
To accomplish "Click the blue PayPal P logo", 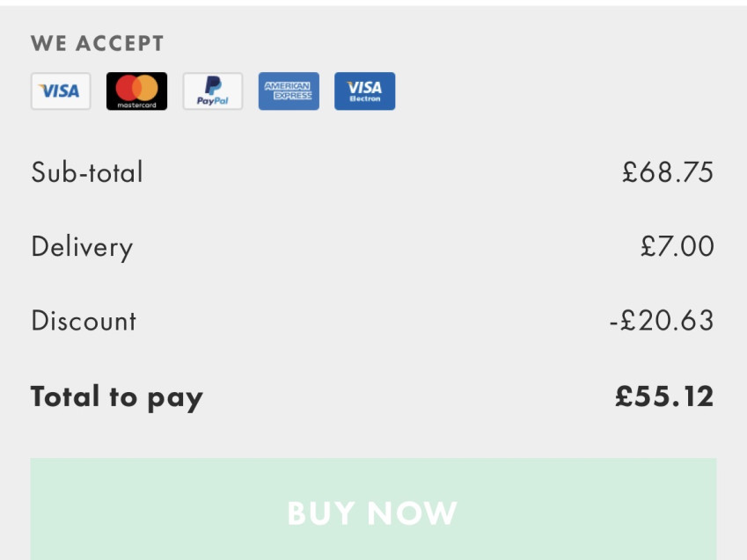I will point(213,85).
